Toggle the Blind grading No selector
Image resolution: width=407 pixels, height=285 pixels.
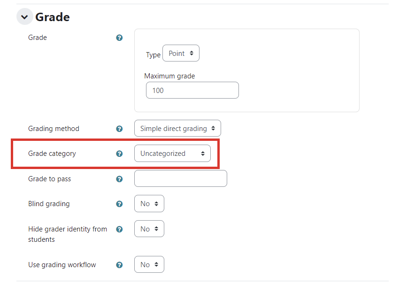[149, 204]
